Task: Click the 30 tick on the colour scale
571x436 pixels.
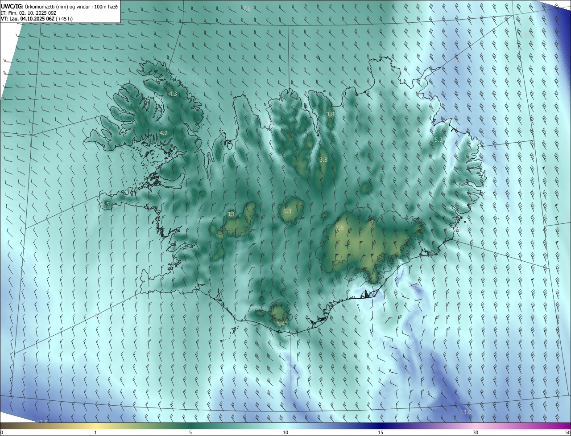Action: click(476, 432)
